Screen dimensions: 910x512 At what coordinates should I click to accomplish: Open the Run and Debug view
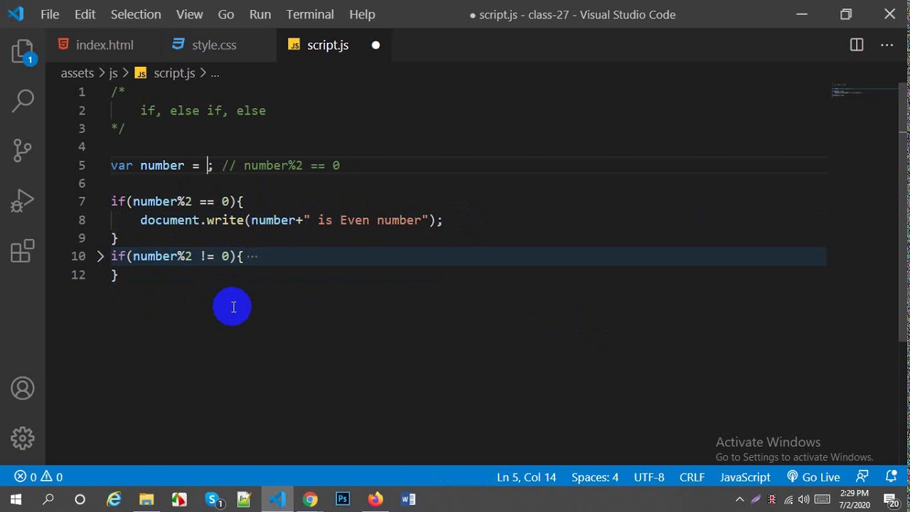(x=23, y=201)
